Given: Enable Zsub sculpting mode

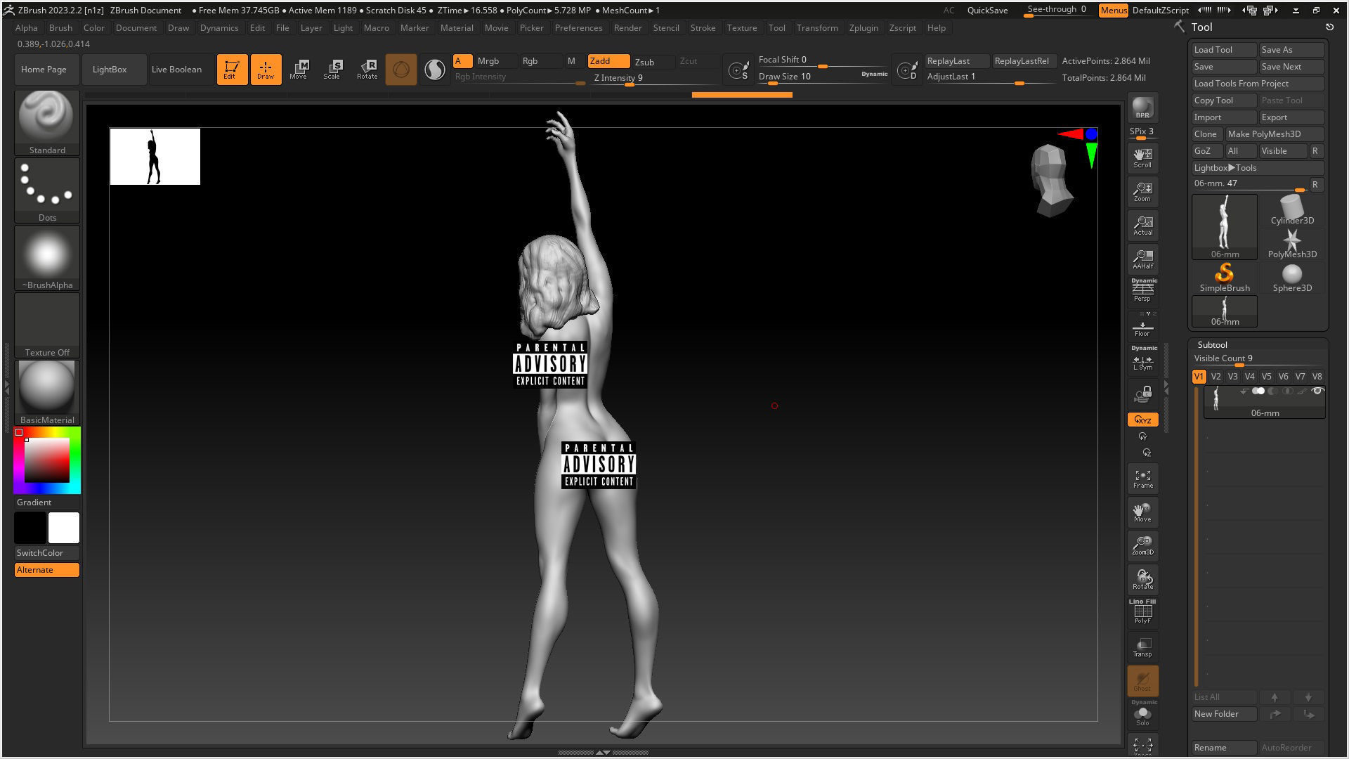Looking at the screenshot, I should (644, 62).
